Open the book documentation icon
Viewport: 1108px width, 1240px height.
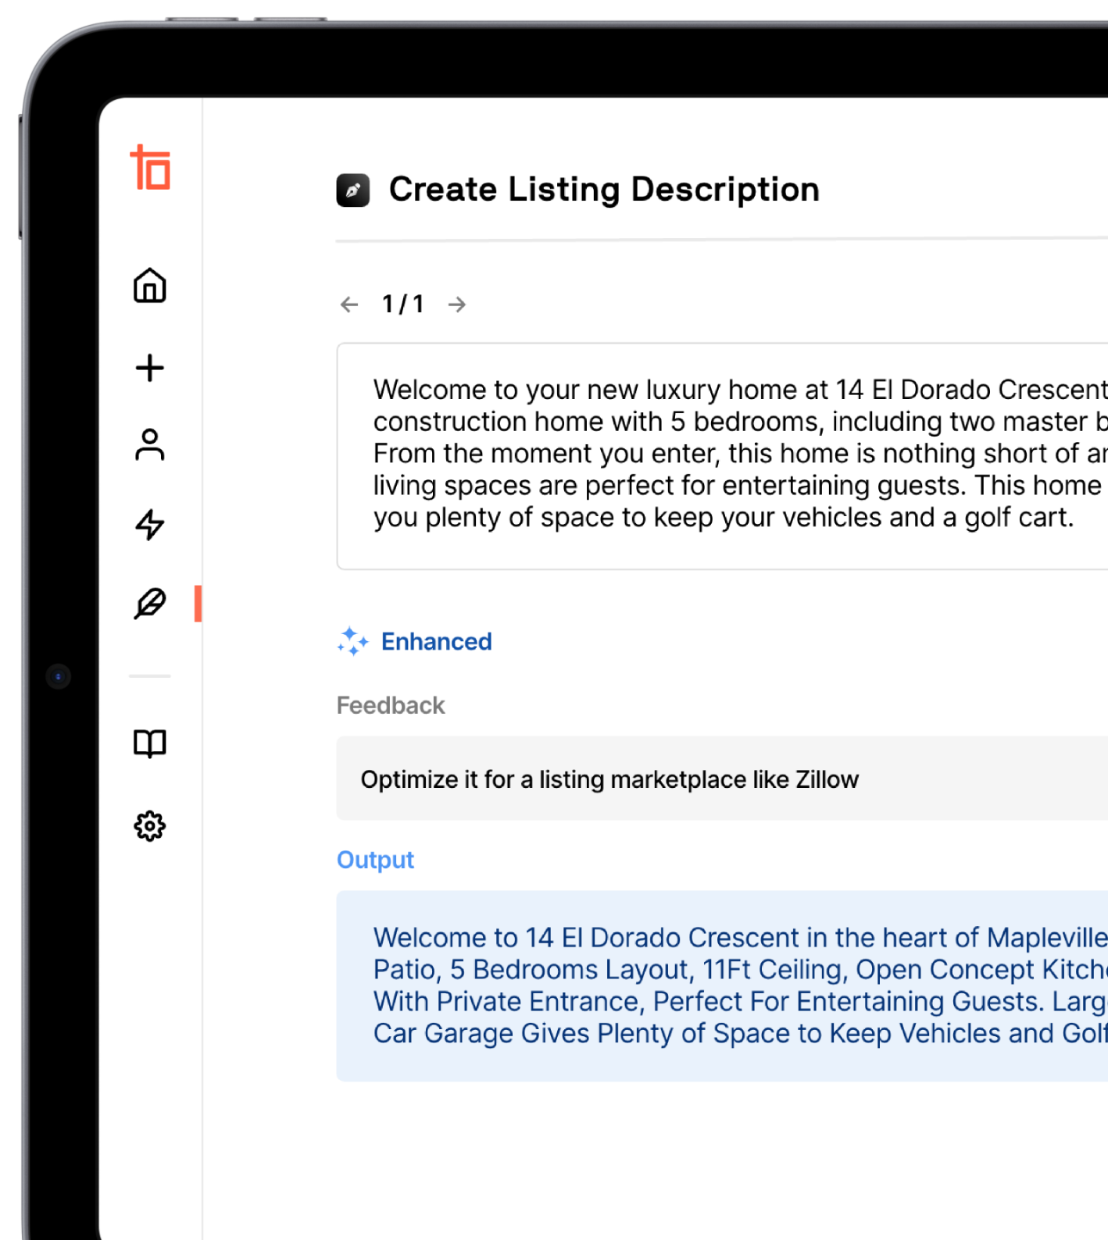tap(150, 743)
